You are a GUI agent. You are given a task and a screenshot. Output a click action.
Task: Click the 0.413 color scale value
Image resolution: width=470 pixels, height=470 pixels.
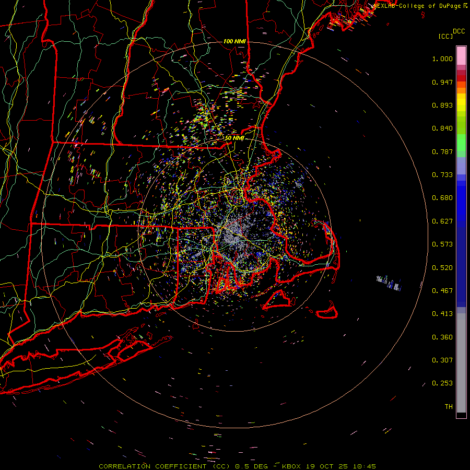pyautogui.click(x=442, y=314)
